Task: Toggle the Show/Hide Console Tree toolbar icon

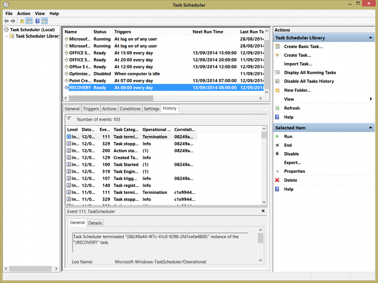Action: point(29,21)
